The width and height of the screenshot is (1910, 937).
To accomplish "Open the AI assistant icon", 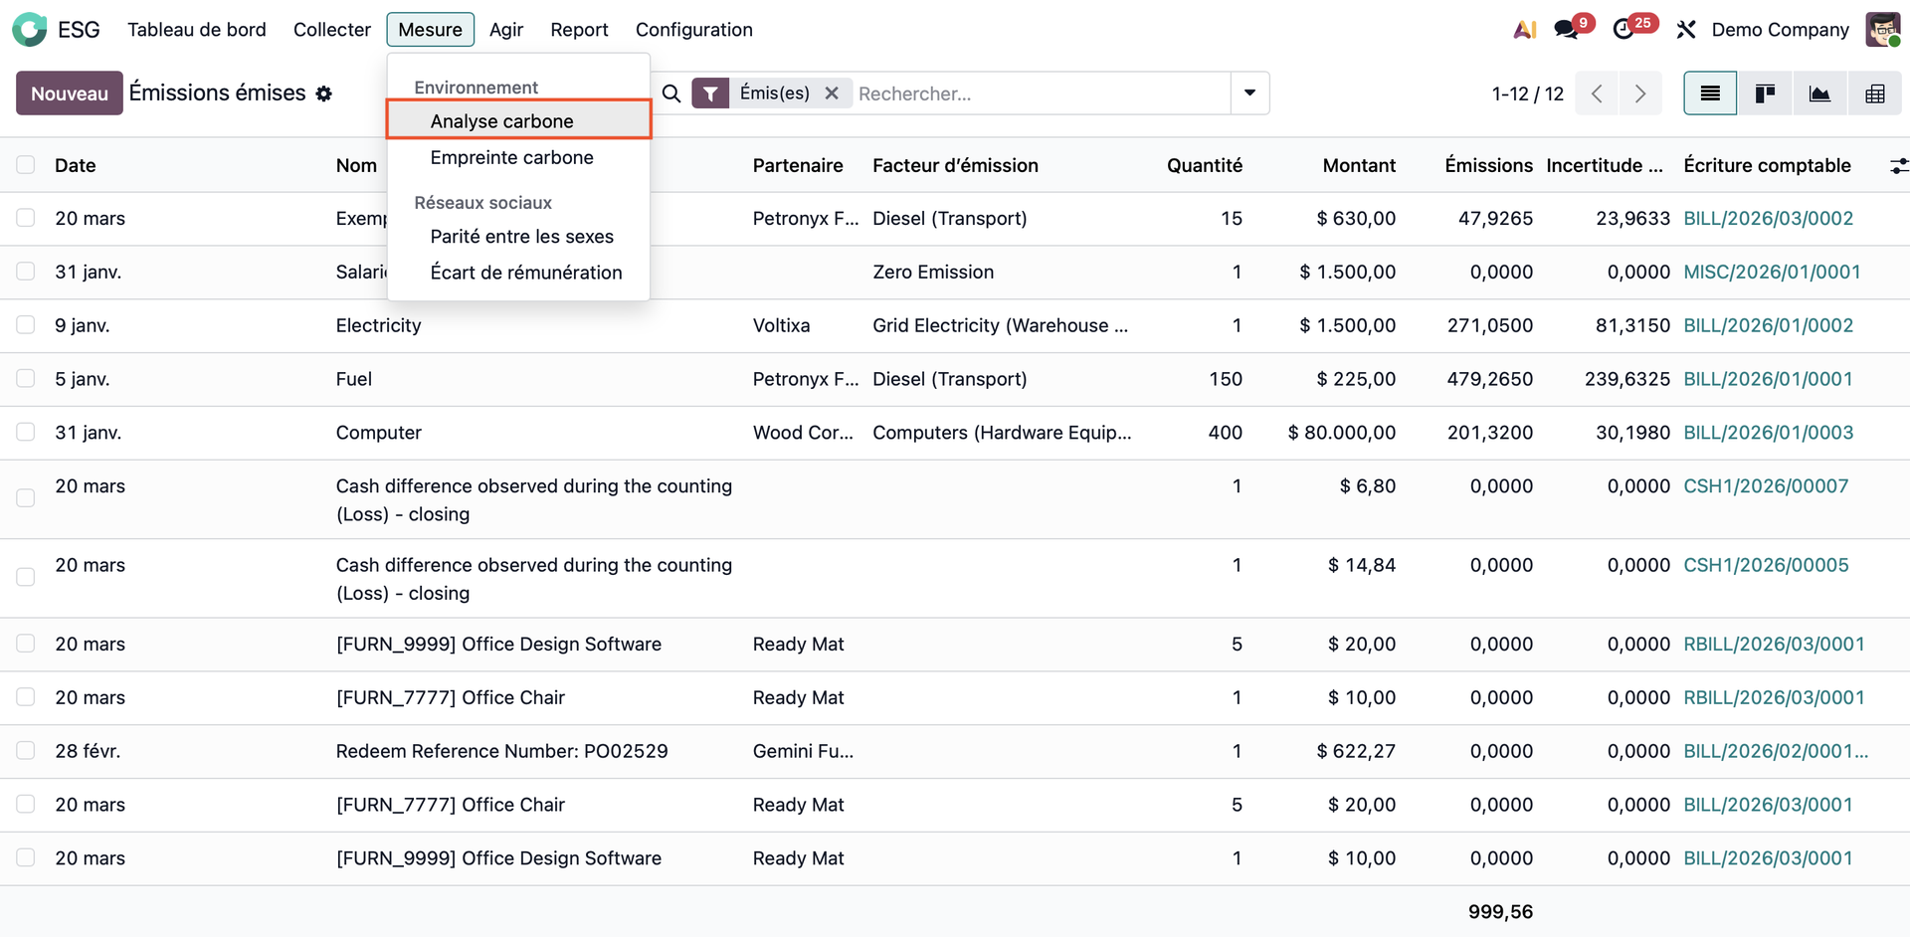I will 1524,30.
